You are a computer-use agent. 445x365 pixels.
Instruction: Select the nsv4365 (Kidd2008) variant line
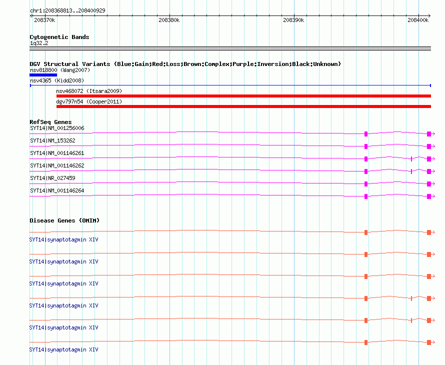pyautogui.click(x=230, y=85)
